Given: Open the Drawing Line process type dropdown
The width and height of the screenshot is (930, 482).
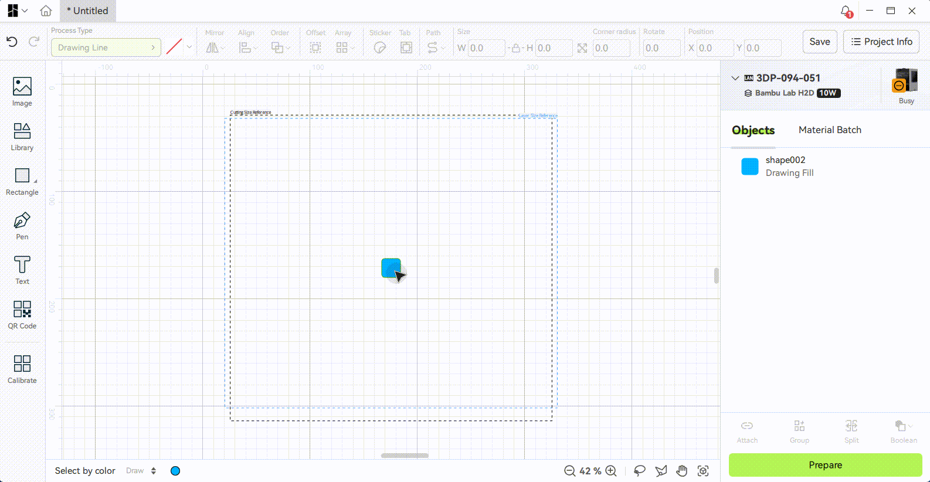Looking at the screenshot, I should click(106, 47).
